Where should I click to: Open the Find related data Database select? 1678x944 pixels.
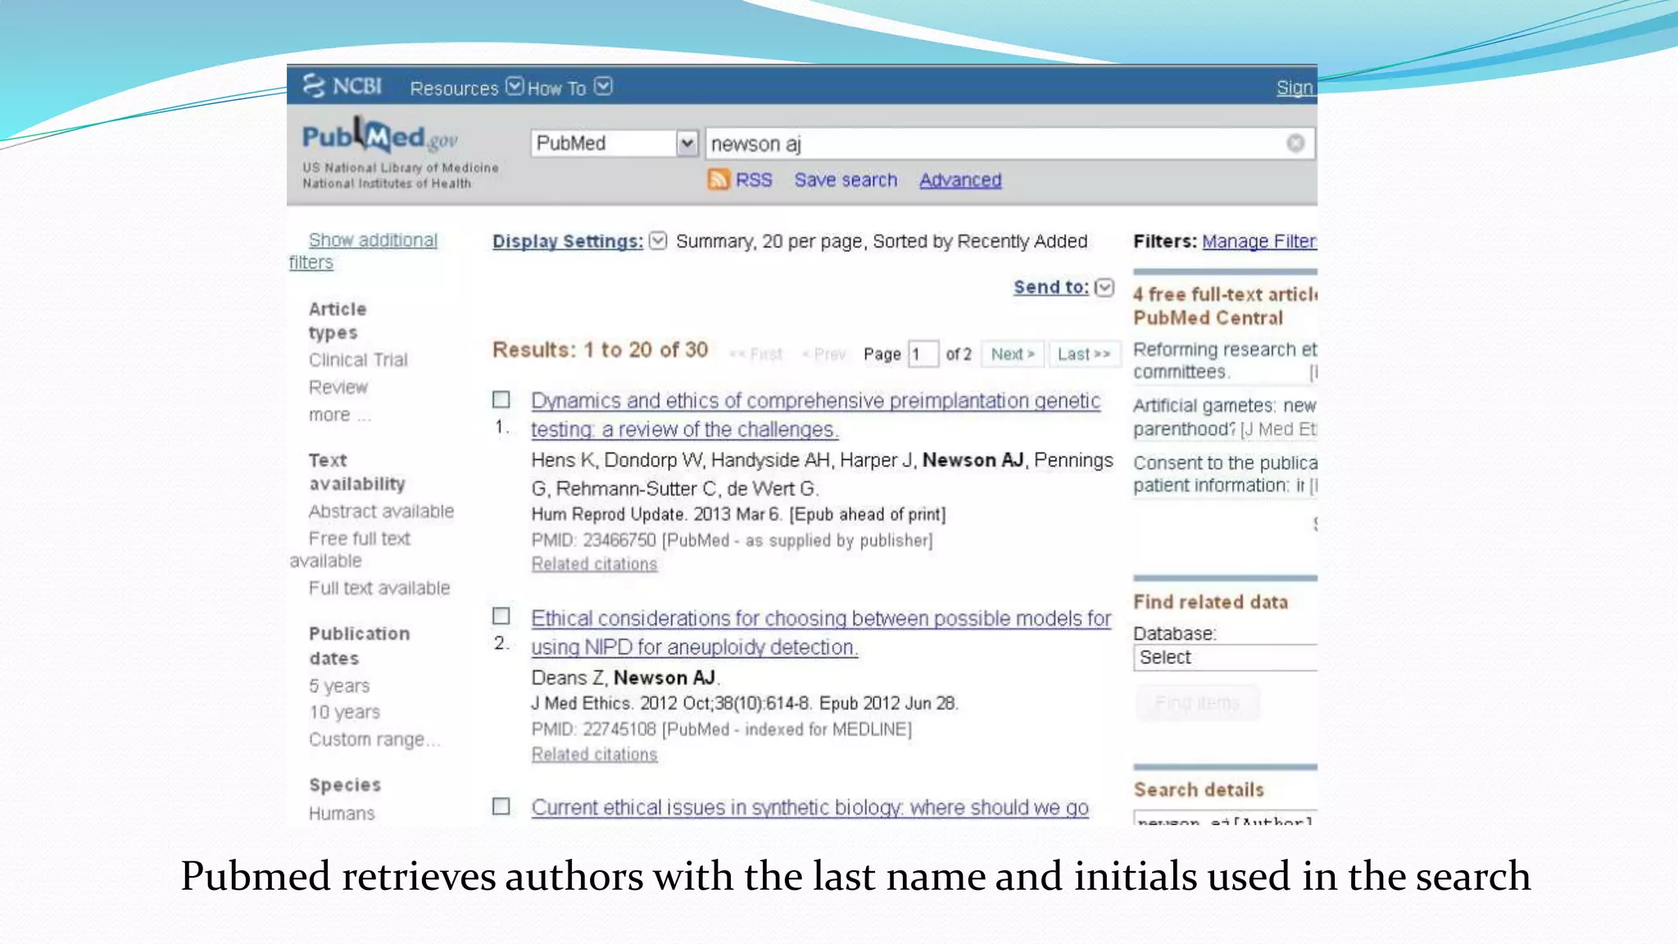[1225, 657]
